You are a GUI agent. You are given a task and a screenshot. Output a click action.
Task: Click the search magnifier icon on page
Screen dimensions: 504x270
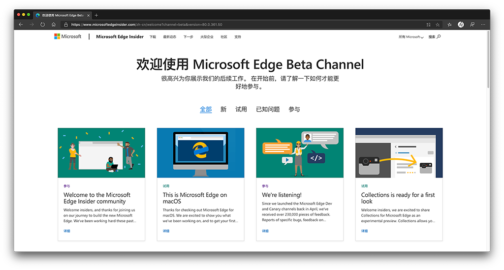439,36
